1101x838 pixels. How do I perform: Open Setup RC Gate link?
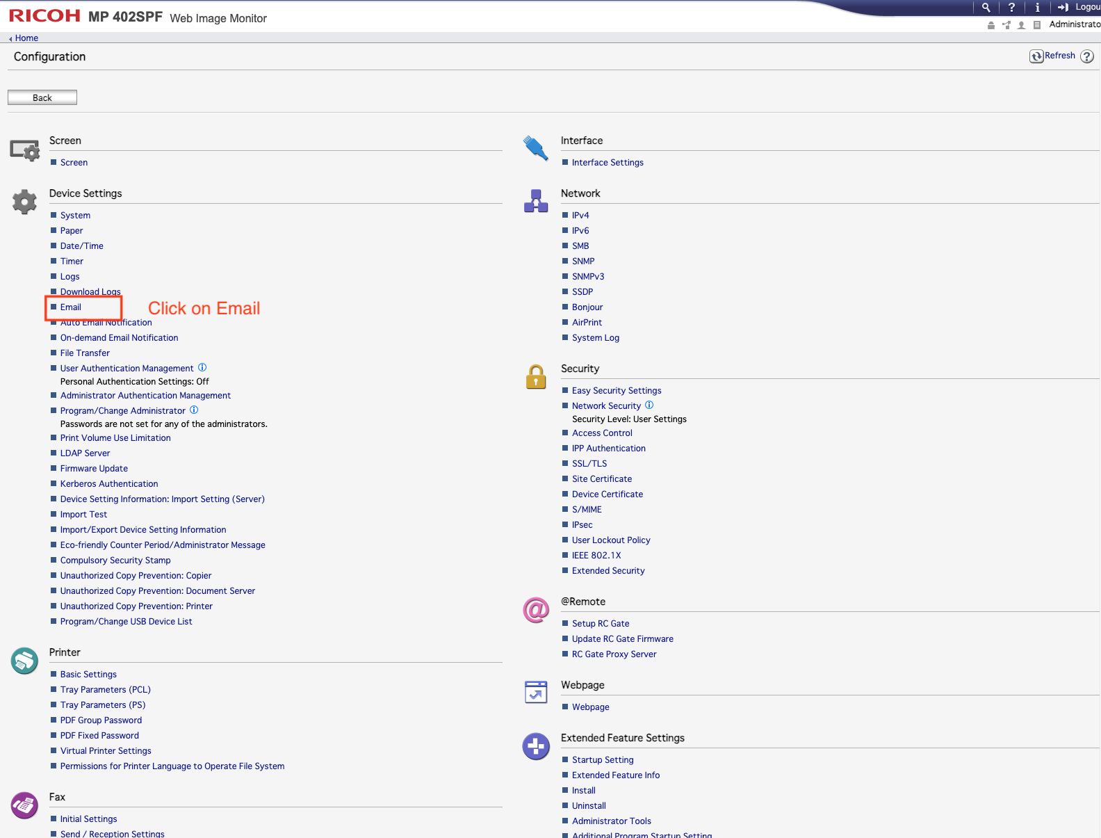(x=601, y=624)
